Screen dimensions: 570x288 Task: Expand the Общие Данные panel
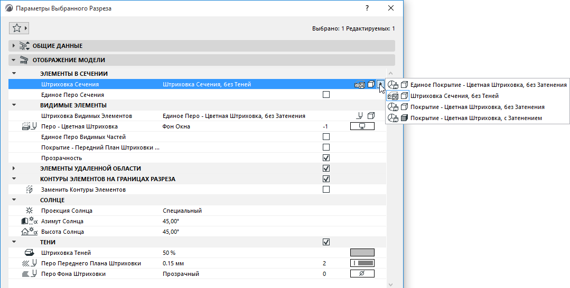point(14,46)
